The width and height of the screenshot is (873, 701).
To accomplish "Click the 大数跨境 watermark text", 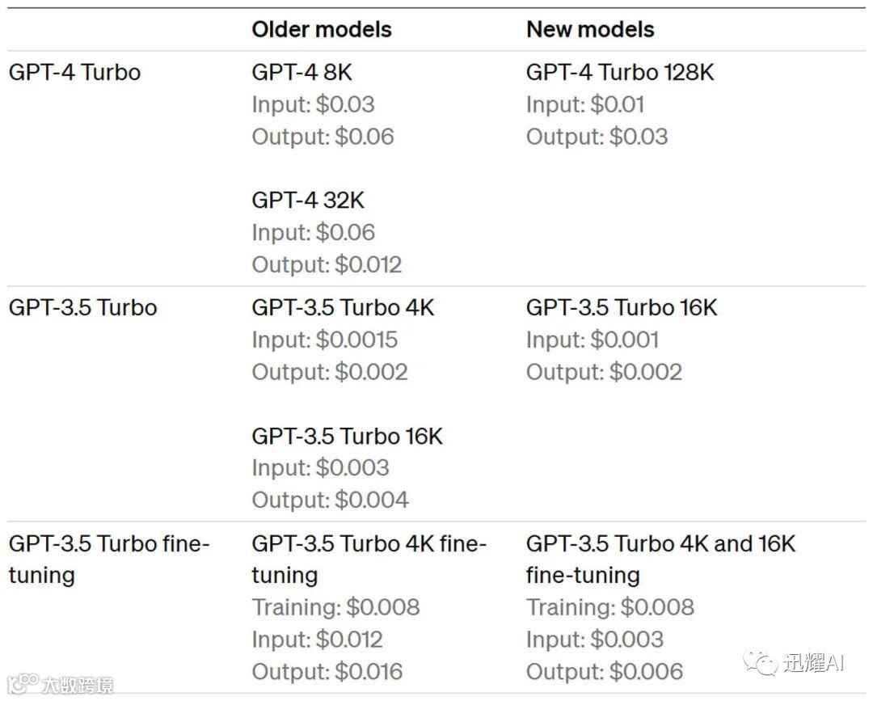I will pyautogui.click(x=78, y=685).
